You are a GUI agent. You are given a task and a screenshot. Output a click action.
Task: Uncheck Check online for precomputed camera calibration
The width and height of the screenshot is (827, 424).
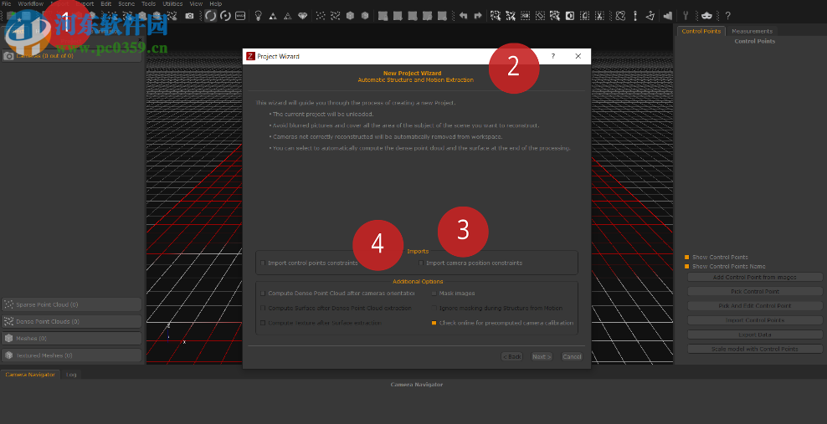pyautogui.click(x=434, y=322)
